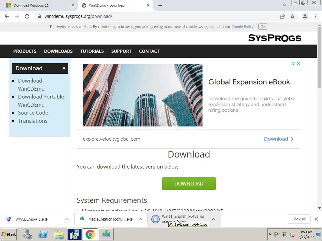The image size is (322, 241).
Task: Close the downloads bar
Action: [x=316, y=219]
